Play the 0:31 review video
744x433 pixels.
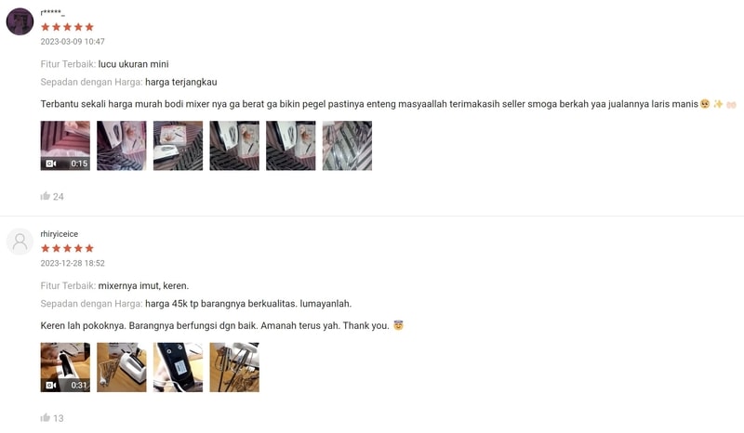coord(65,367)
